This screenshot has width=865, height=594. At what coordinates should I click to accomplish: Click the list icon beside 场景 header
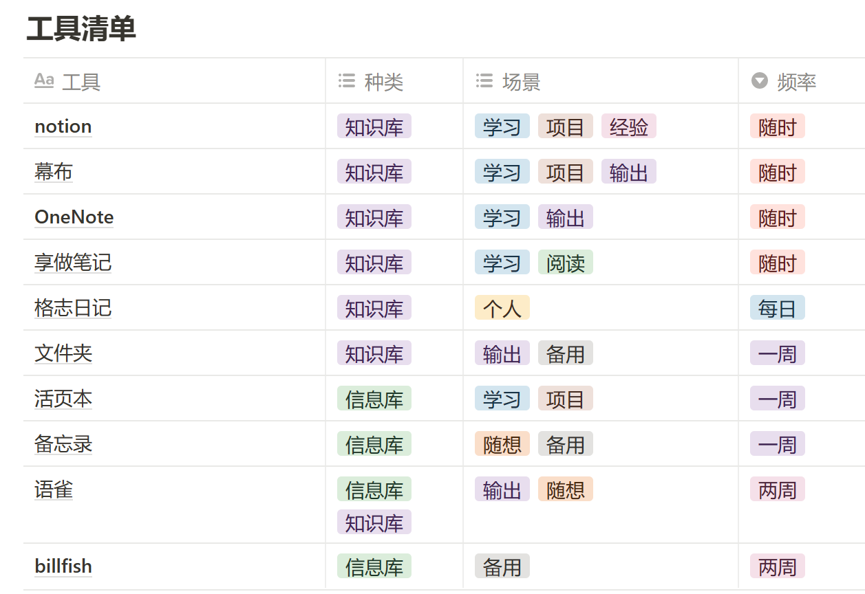tap(484, 81)
